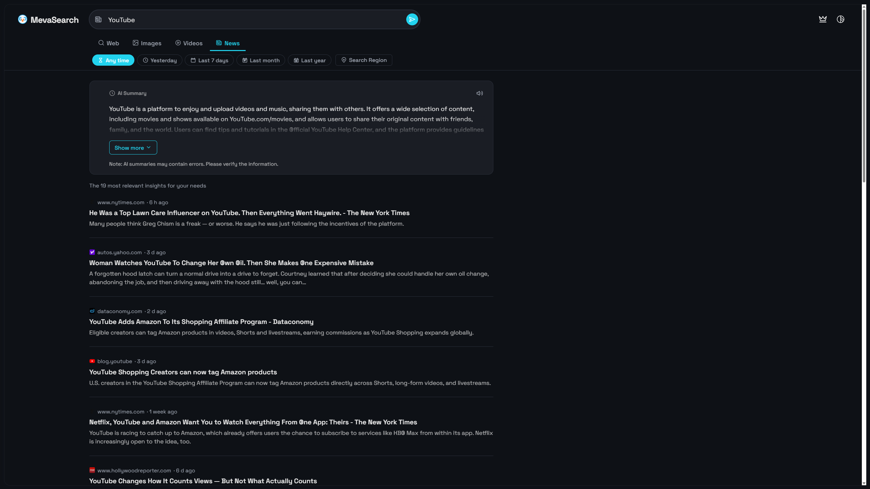870x489 pixels.
Task: Click the vertical page scrollbar thumb
Action: click(x=864, y=95)
